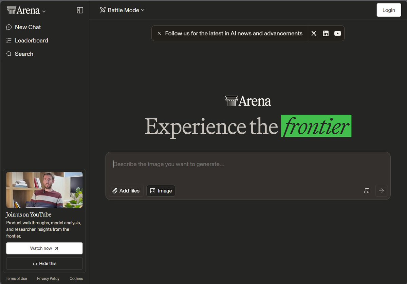
Task: Open the LinkedIn social icon
Action: point(326,33)
